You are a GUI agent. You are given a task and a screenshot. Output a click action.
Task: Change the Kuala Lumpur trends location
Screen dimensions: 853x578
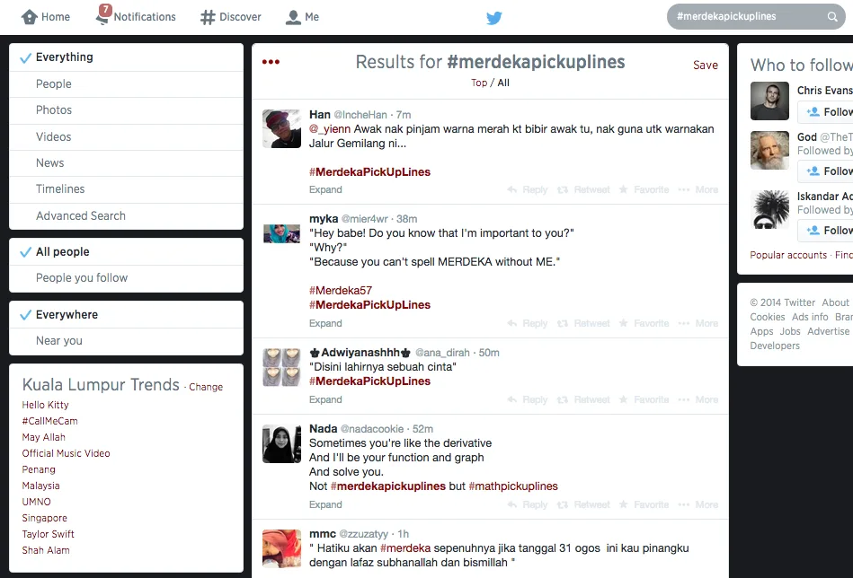206,388
